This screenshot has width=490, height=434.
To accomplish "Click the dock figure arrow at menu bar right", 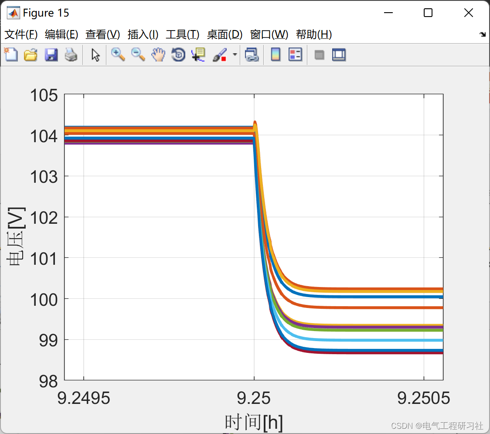I will click(x=483, y=34).
